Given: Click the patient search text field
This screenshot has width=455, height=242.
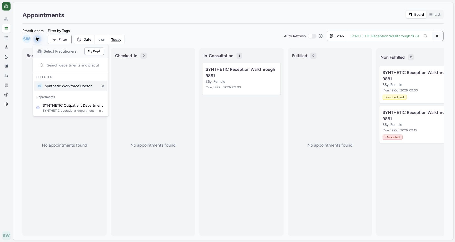Looking at the screenshot, I should pyautogui.click(x=385, y=36).
